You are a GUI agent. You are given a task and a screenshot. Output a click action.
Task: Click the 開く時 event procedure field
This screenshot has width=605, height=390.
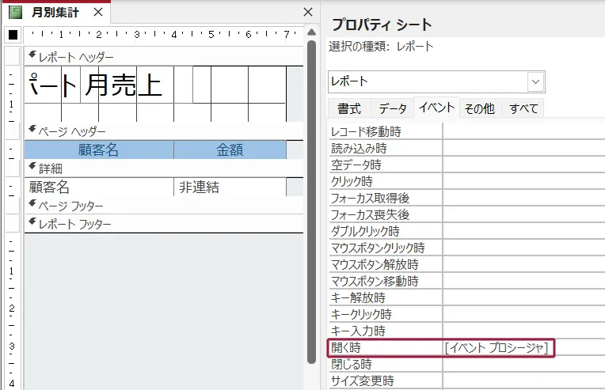[499, 348]
